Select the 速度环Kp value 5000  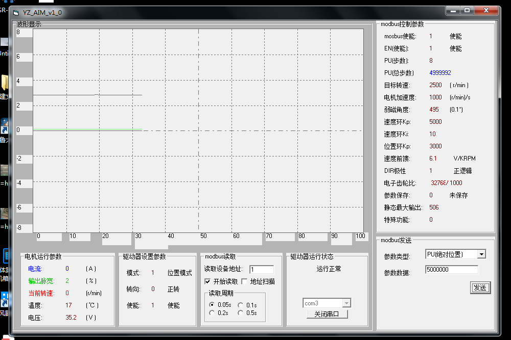tap(435, 121)
